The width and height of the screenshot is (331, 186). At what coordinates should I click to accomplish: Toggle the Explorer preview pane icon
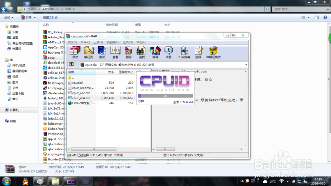pos(317,18)
